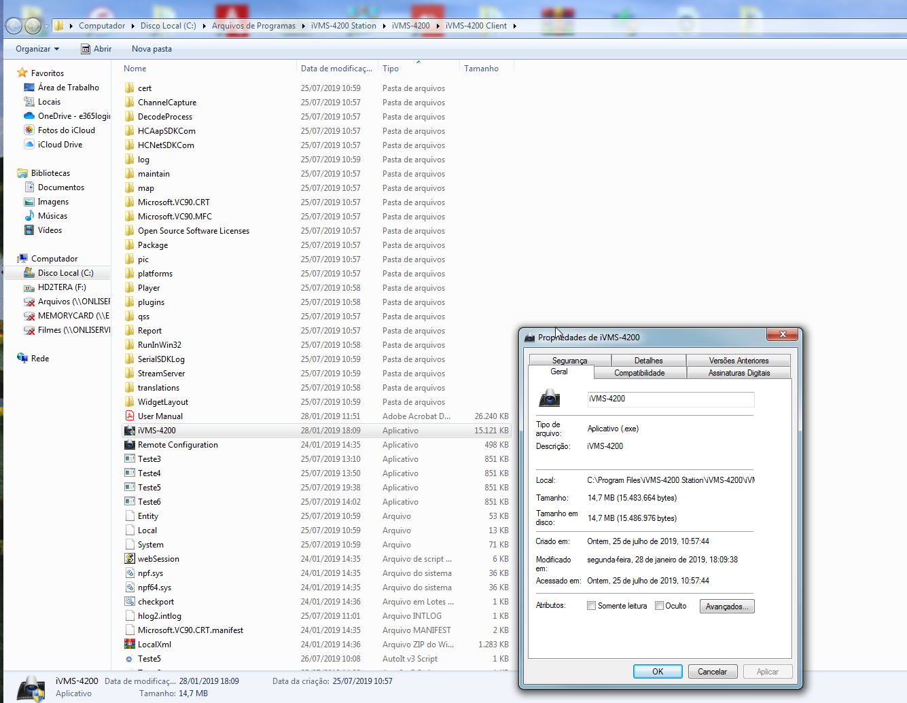
Task: Click the Data de modificação column header
Action: [337, 69]
